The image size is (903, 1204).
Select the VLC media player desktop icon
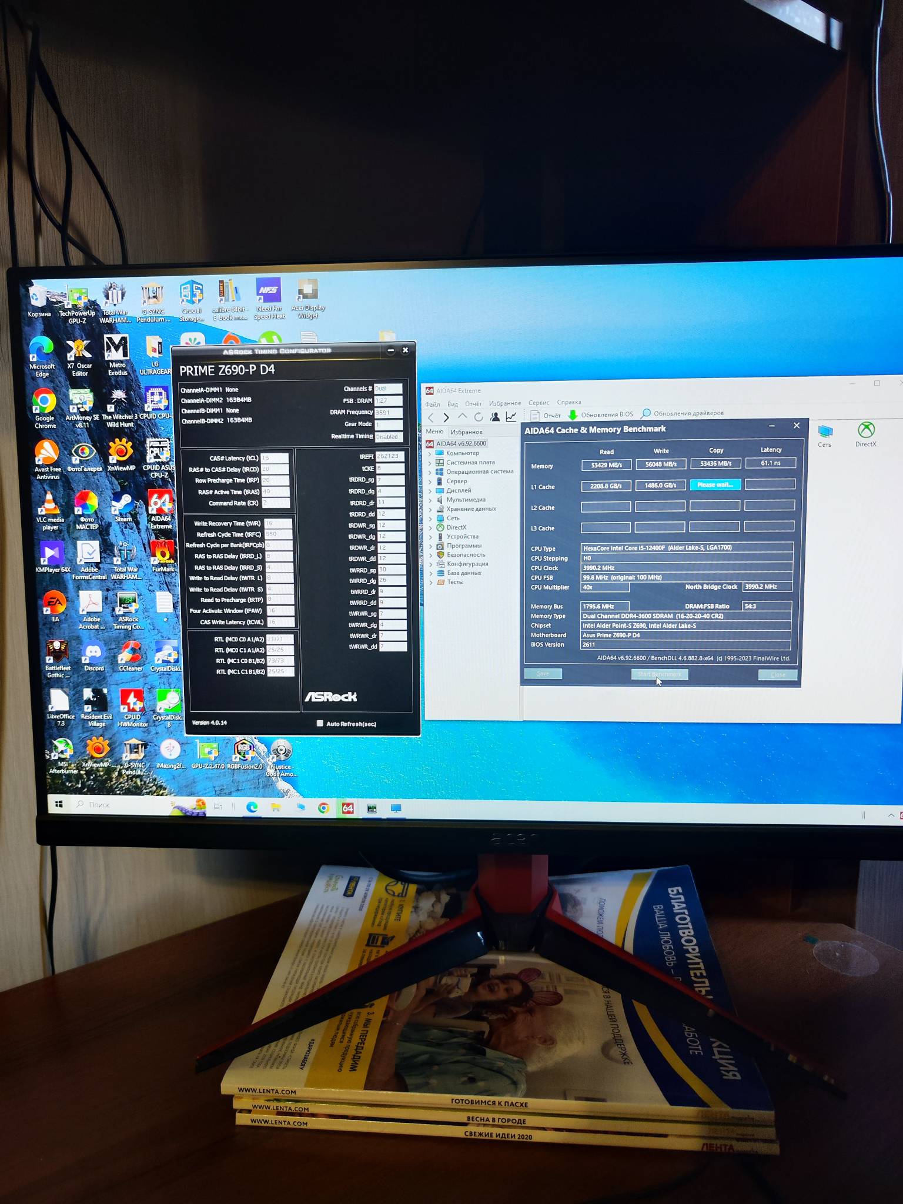coord(50,510)
